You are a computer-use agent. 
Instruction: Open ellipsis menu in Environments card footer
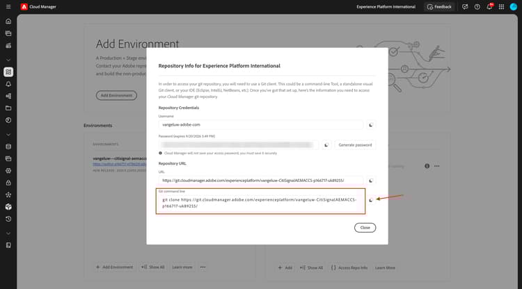coord(203,267)
